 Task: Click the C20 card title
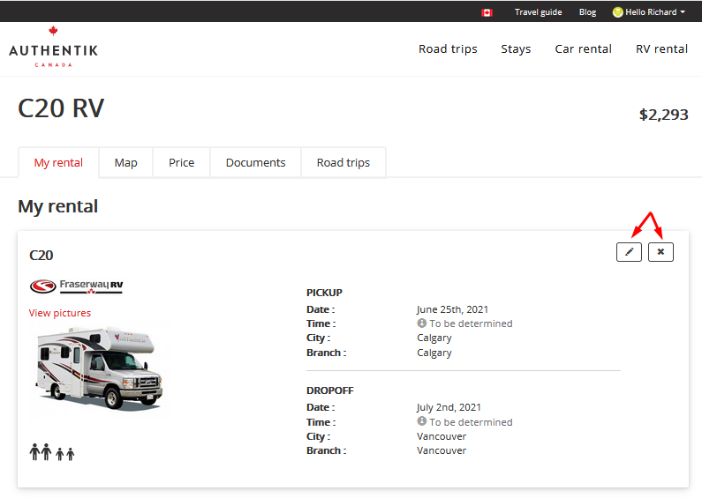coord(42,256)
